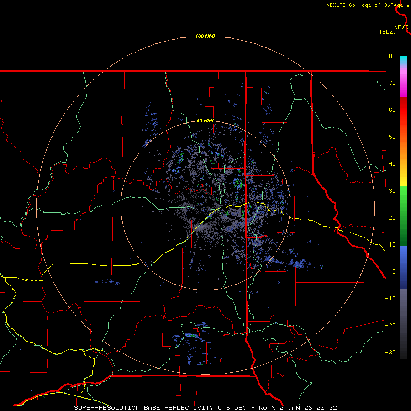
Task: Click the -20 label on dBZ scale
Action: [390, 325]
